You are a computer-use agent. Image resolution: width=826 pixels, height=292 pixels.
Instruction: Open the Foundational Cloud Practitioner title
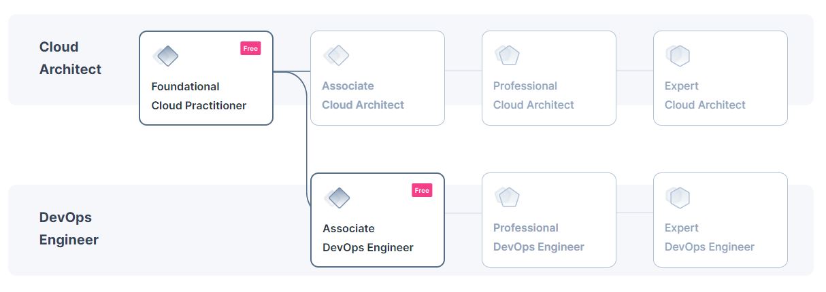click(199, 96)
